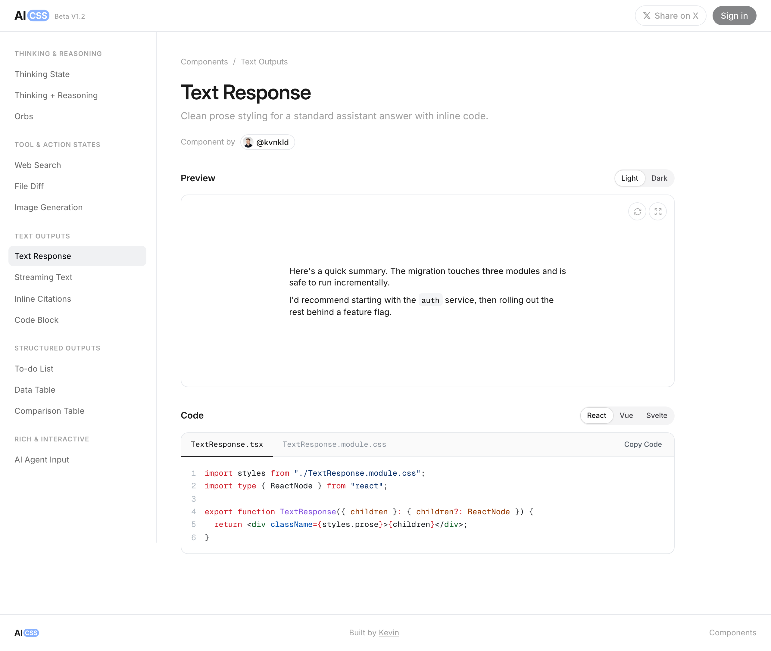Click the Copy Code button
Viewport: 771px width, 651px height.
tap(643, 444)
